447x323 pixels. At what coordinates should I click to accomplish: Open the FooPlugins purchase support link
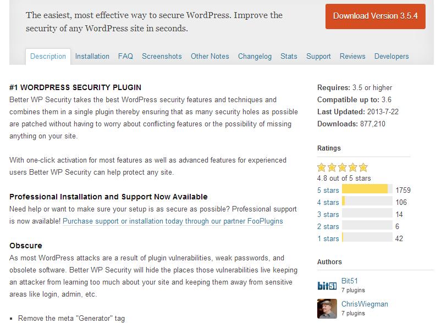pyautogui.click(x=173, y=221)
